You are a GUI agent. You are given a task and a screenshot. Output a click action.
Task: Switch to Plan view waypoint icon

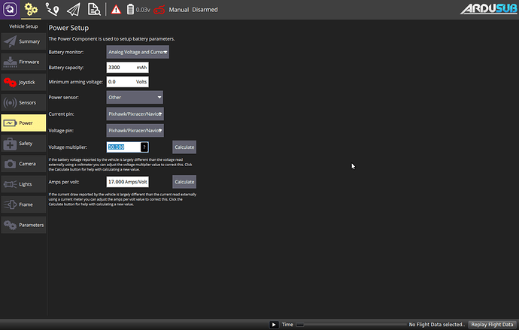click(53, 9)
